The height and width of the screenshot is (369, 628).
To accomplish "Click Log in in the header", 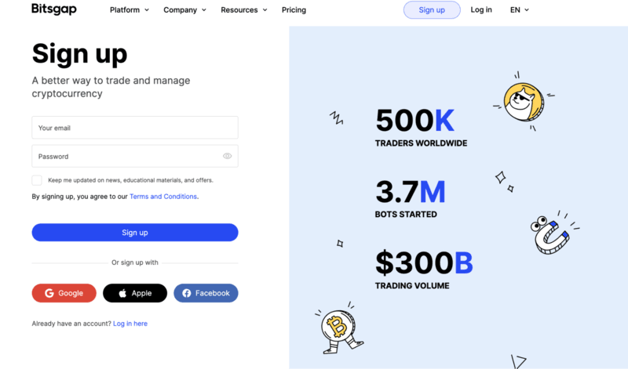I will (x=481, y=9).
